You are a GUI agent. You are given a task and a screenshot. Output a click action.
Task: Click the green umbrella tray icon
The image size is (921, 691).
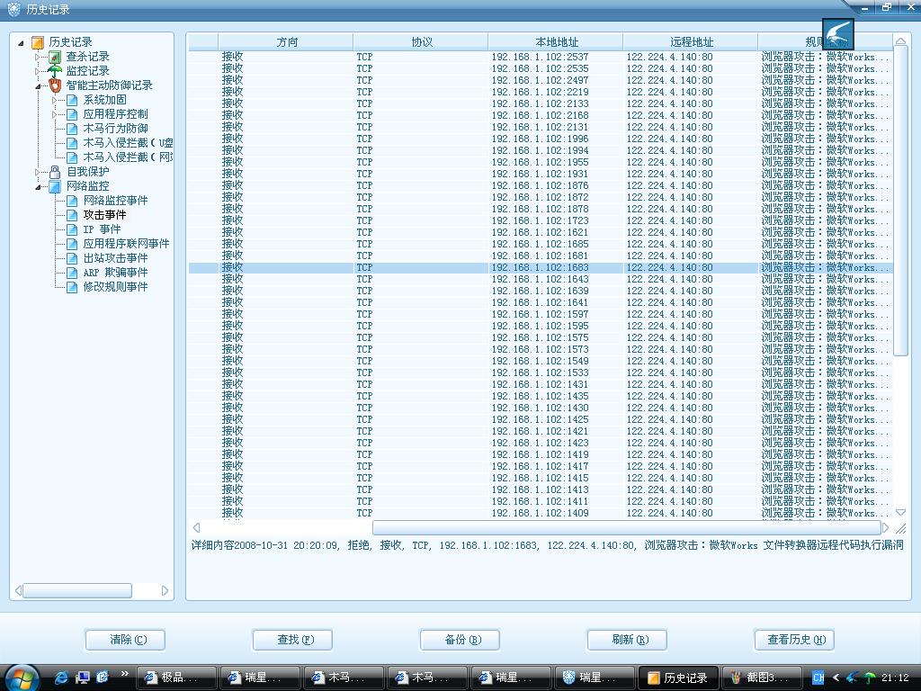870,678
